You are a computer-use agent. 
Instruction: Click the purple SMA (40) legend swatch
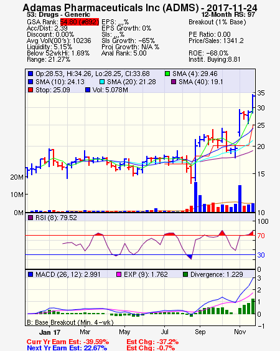[x=174, y=82]
